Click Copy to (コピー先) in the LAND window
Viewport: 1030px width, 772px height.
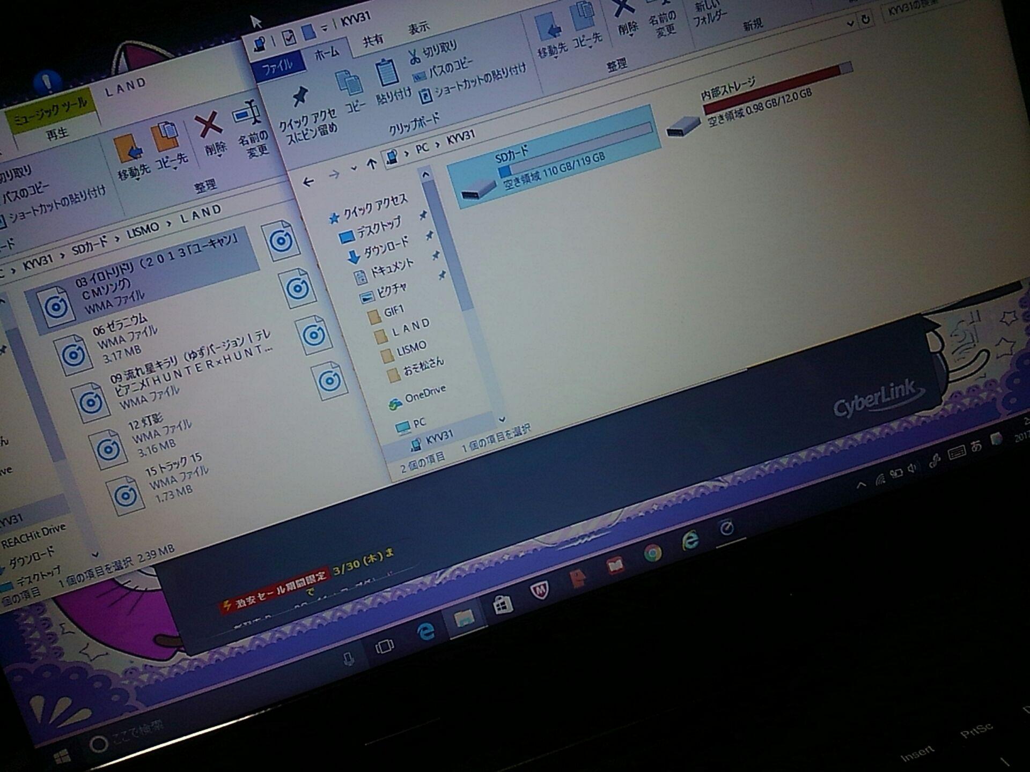click(x=168, y=145)
